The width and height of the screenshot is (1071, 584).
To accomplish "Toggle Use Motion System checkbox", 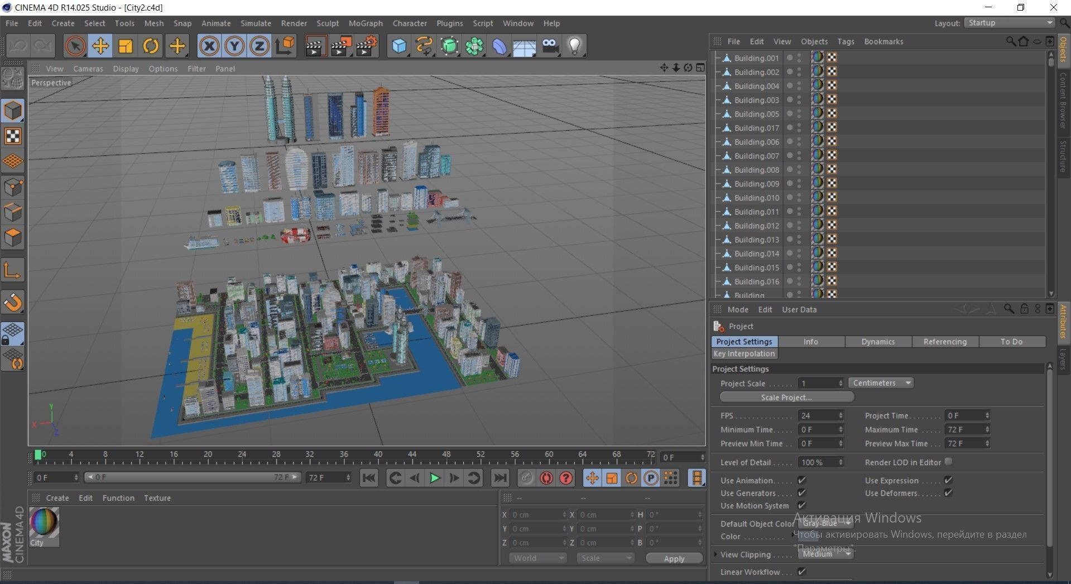I will (802, 505).
